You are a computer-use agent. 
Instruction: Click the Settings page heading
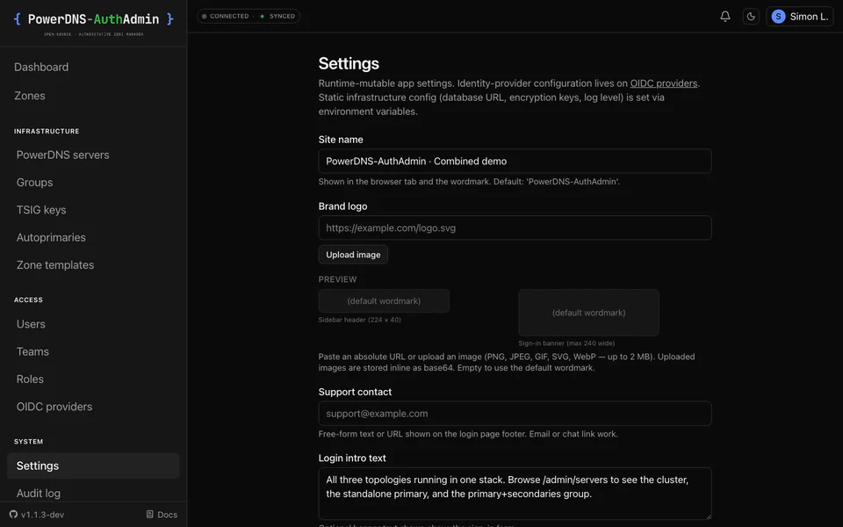[x=349, y=63]
